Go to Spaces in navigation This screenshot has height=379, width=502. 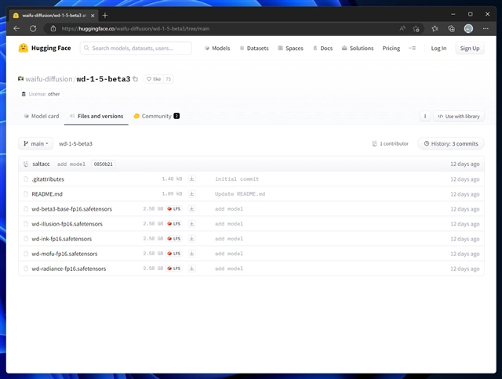pos(291,49)
